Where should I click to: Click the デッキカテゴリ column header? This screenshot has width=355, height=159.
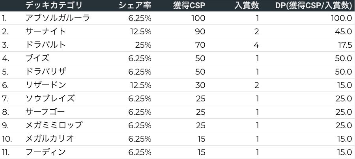tap(54, 6)
